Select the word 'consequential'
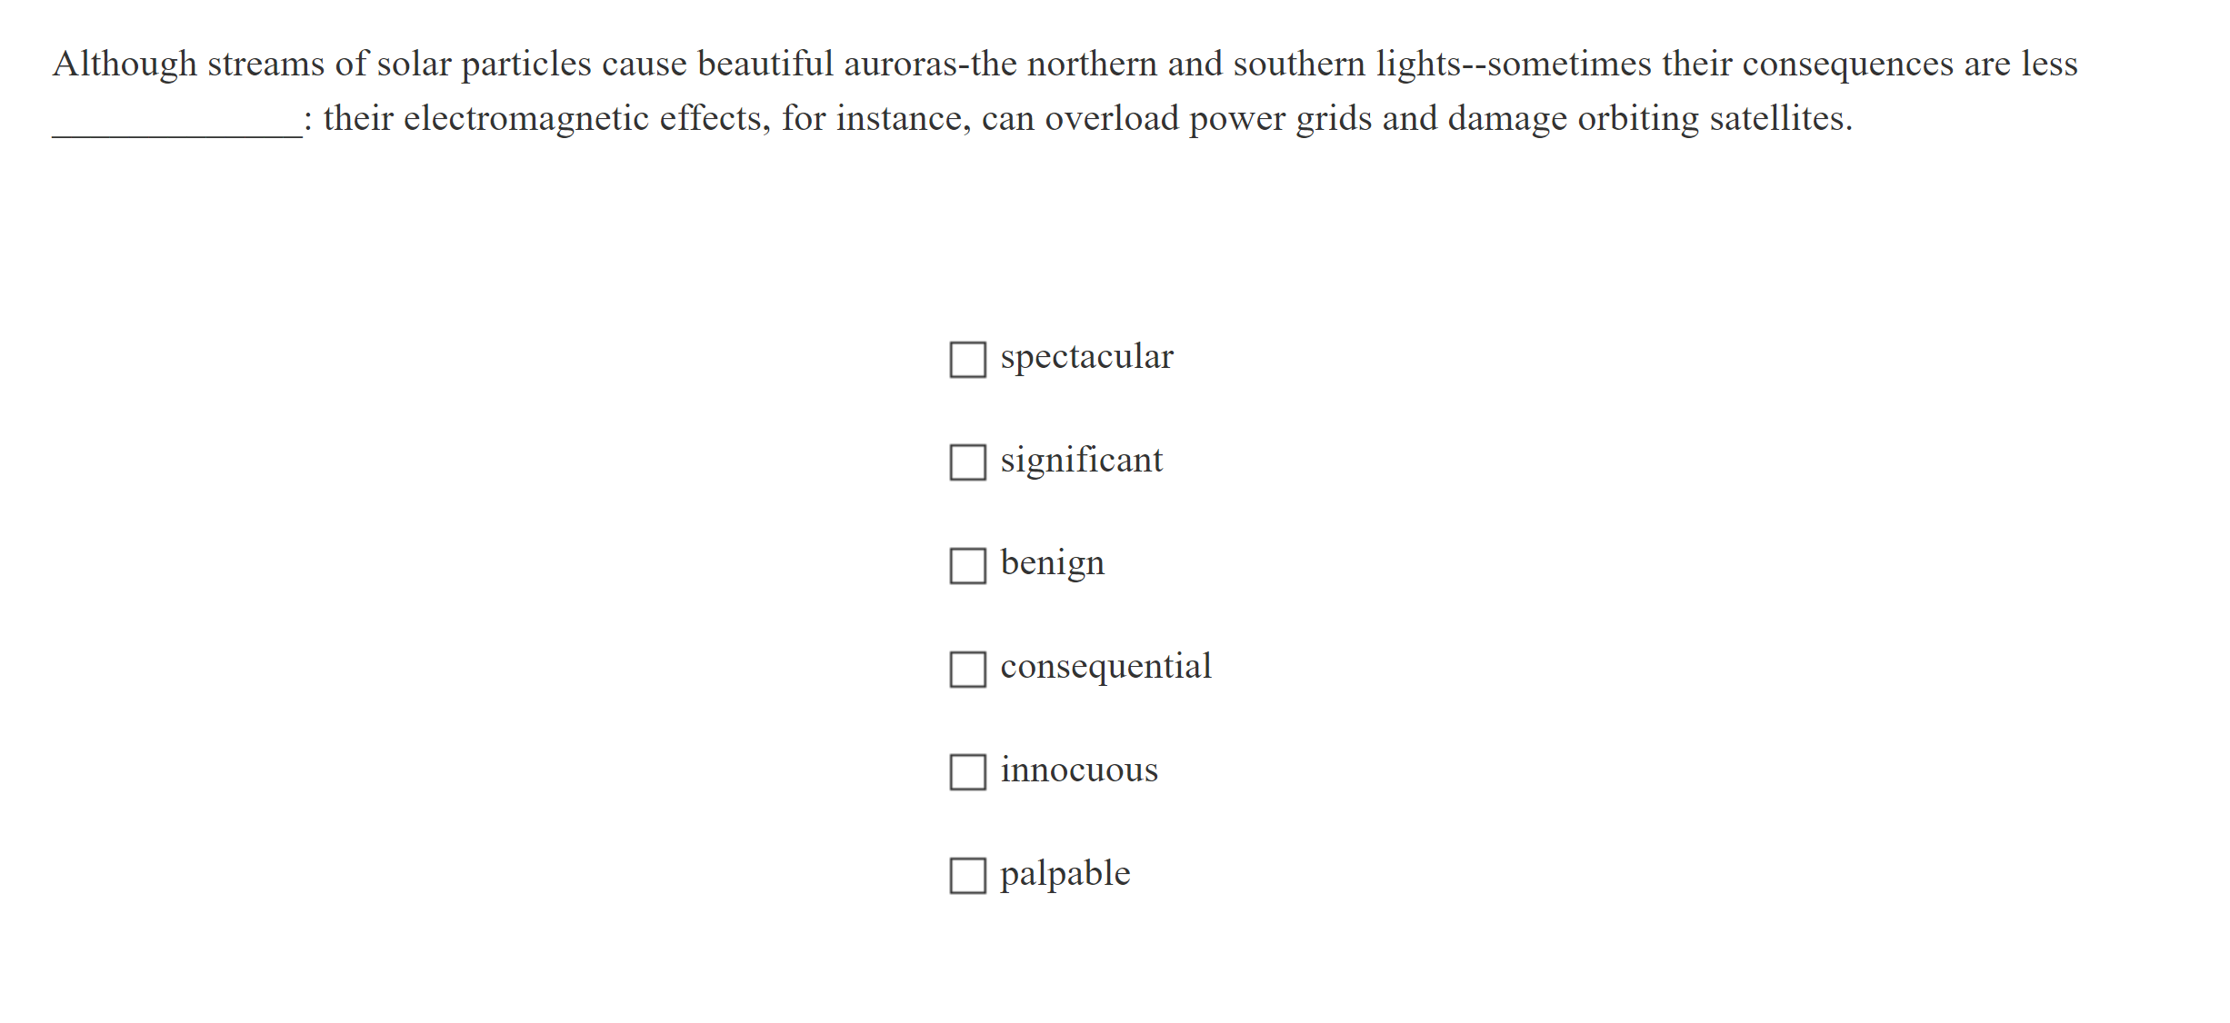This screenshot has height=1023, width=2230. click(x=1105, y=667)
